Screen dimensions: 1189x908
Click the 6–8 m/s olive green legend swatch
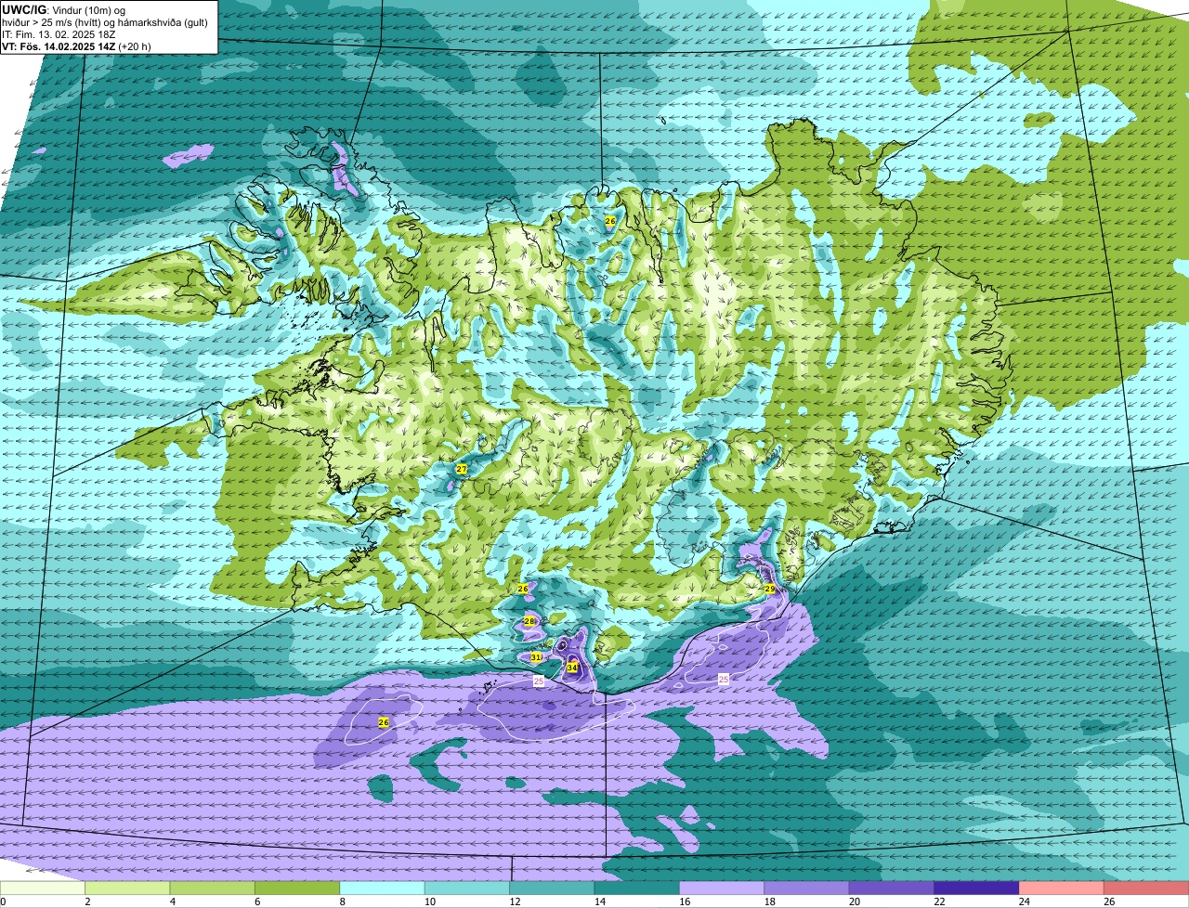pyautogui.click(x=297, y=889)
